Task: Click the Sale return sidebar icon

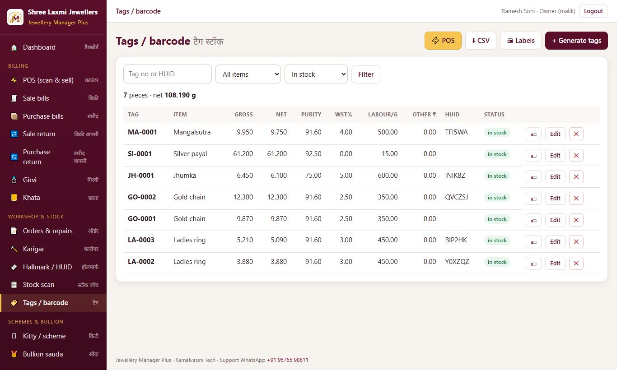Action: point(14,134)
